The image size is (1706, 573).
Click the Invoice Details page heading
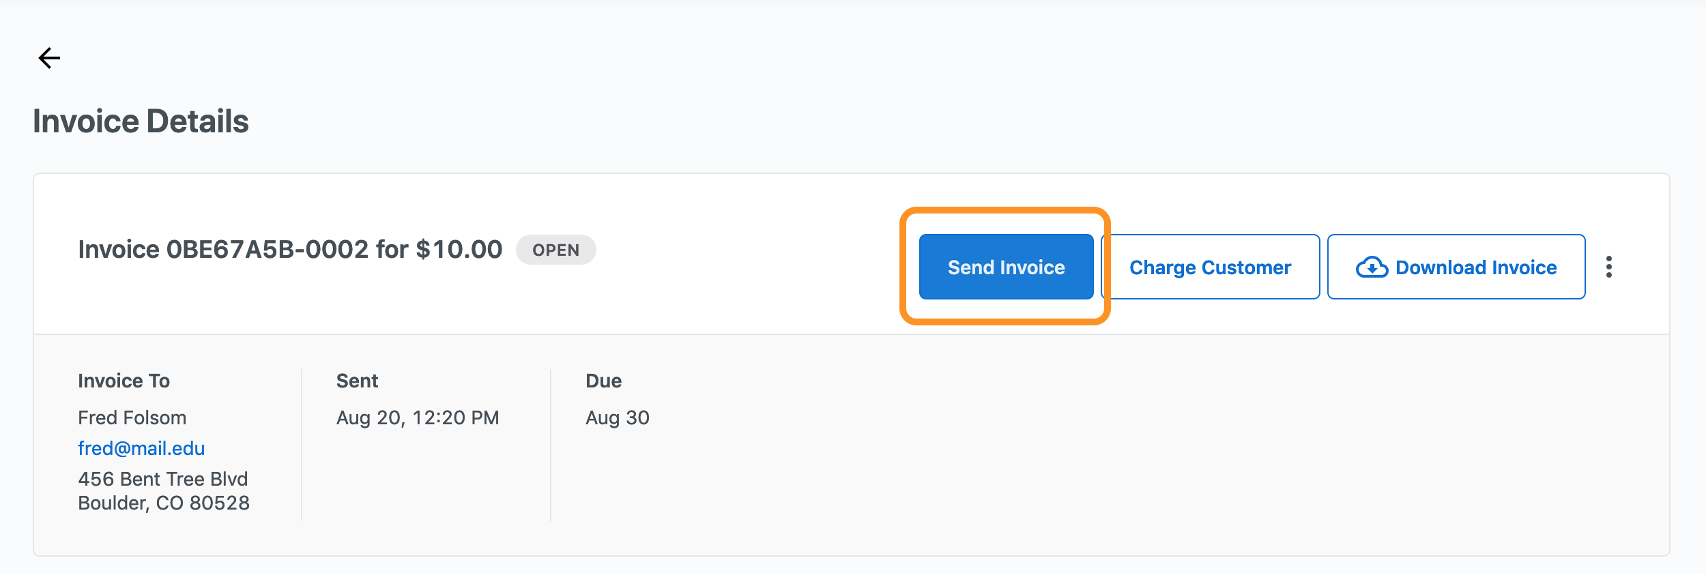[141, 121]
